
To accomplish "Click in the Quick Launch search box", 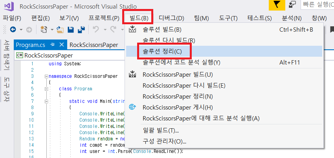I will click(x=317, y=5).
